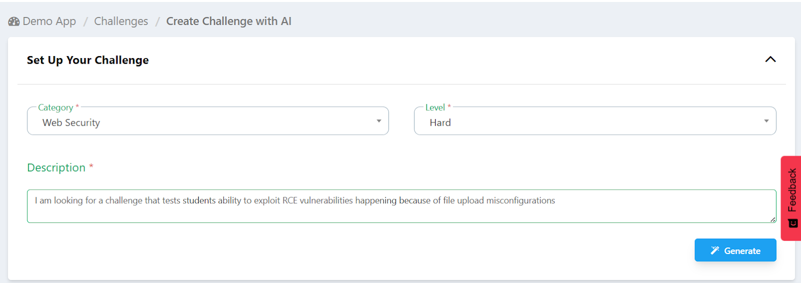Screen dimensions: 801x283
Task: Click the Level field label
Action: (x=435, y=108)
